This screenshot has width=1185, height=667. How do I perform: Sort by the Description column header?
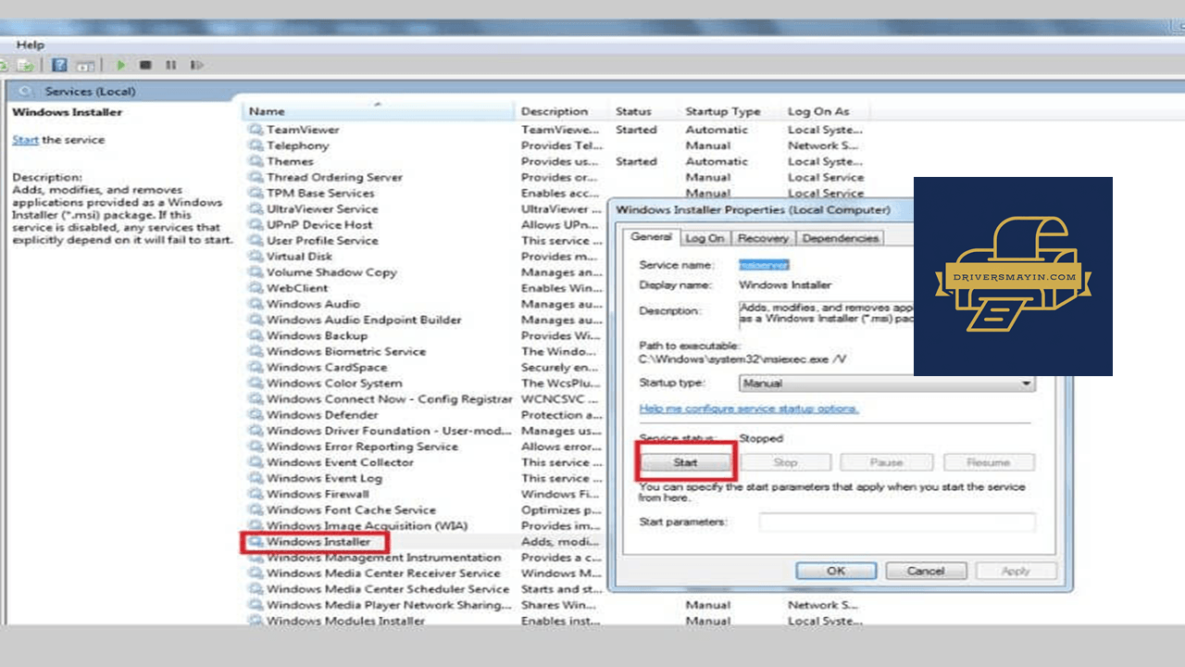562,111
